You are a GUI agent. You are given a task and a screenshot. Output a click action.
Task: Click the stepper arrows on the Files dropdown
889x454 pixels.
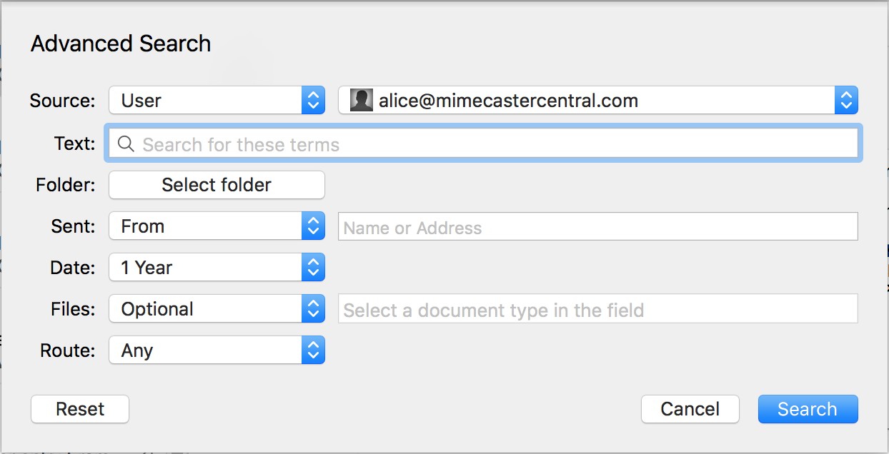point(313,308)
